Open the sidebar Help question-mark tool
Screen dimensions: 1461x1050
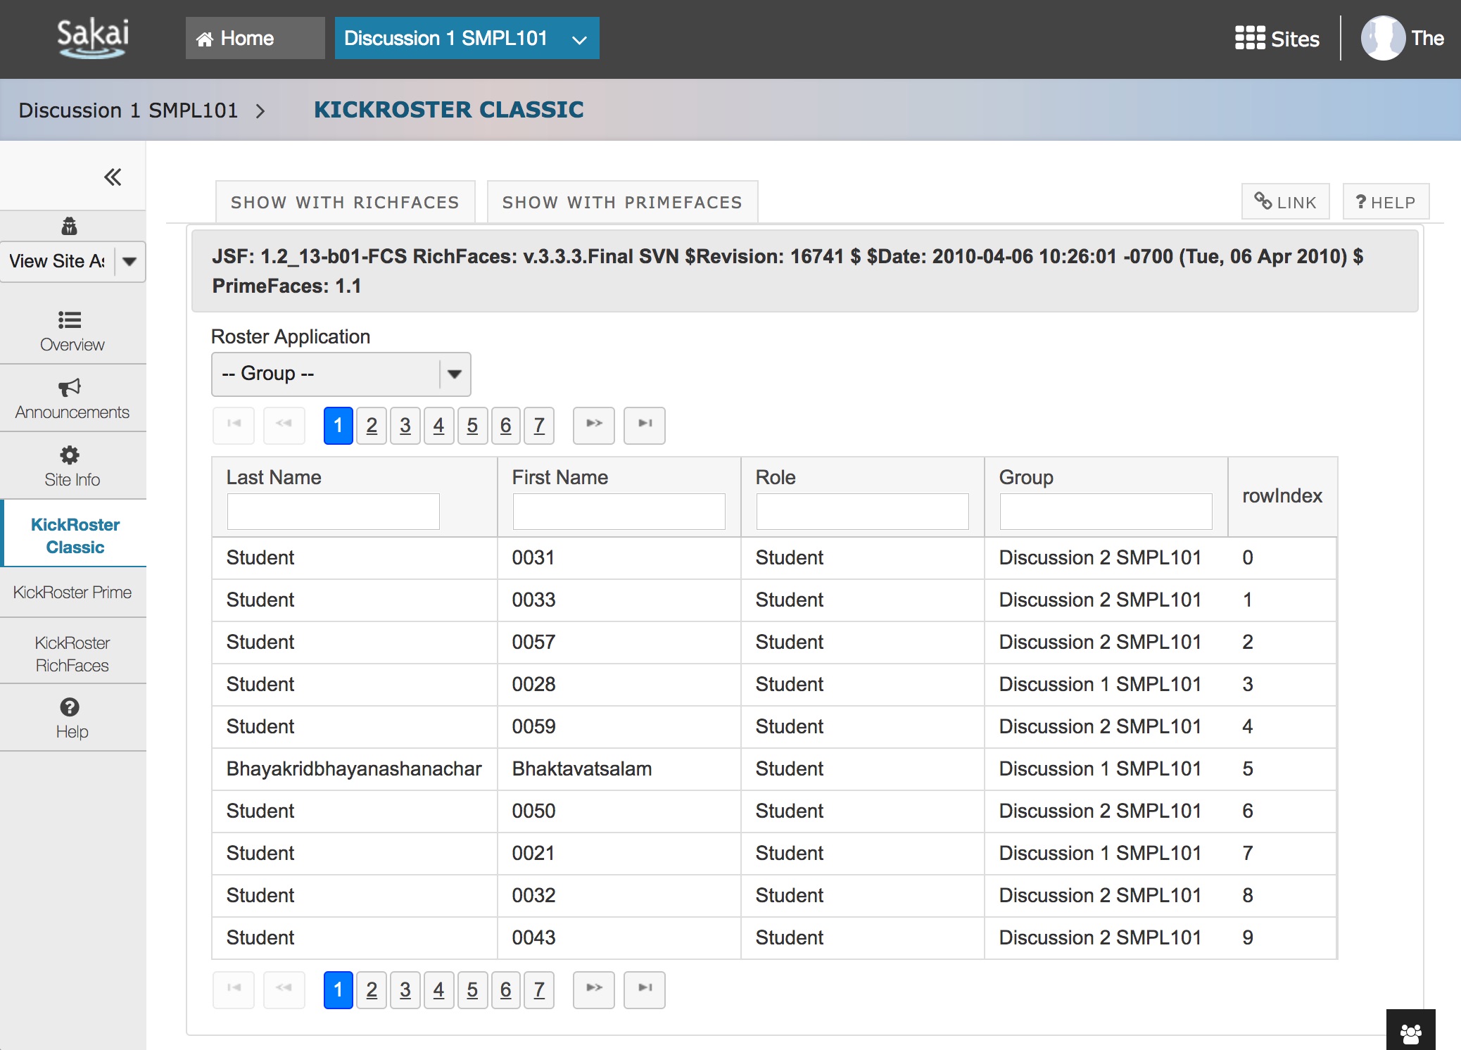pyautogui.click(x=72, y=718)
